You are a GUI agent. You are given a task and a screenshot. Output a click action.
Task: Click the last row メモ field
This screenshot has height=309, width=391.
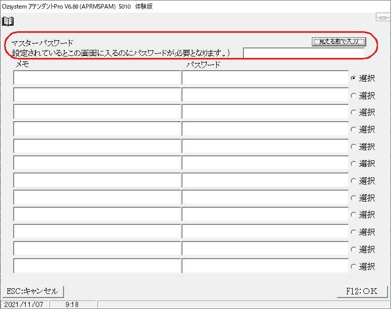[x=97, y=266]
